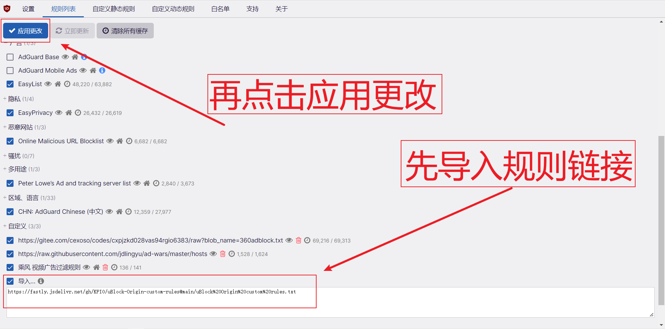Click the info icon beside 导入...

tap(41, 281)
